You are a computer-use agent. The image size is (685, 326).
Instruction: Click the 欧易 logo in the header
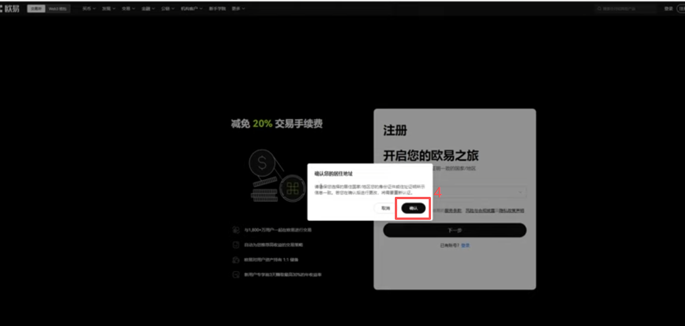click(10, 9)
